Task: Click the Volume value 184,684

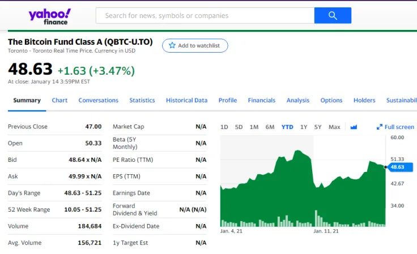Action: click(x=90, y=226)
